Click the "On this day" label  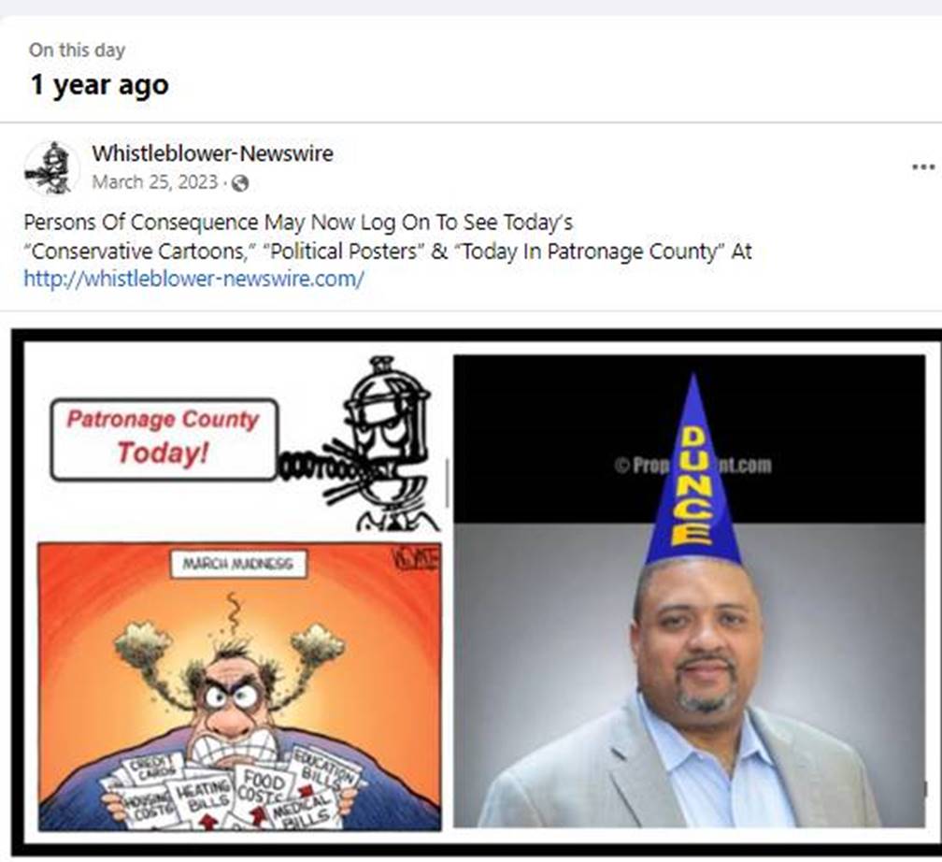77,50
